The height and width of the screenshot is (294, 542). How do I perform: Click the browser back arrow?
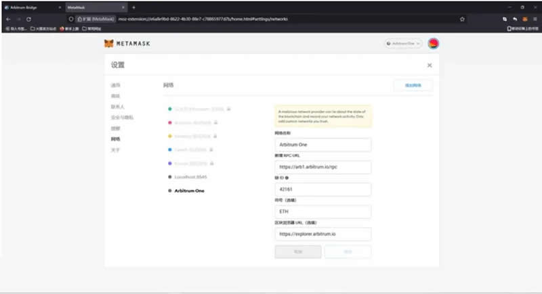click(x=8, y=19)
